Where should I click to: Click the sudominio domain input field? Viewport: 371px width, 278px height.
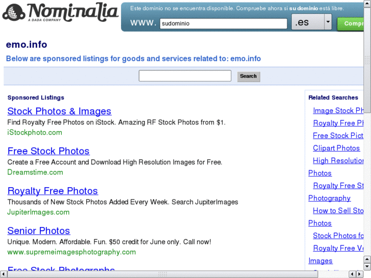(x=224, y=23)
